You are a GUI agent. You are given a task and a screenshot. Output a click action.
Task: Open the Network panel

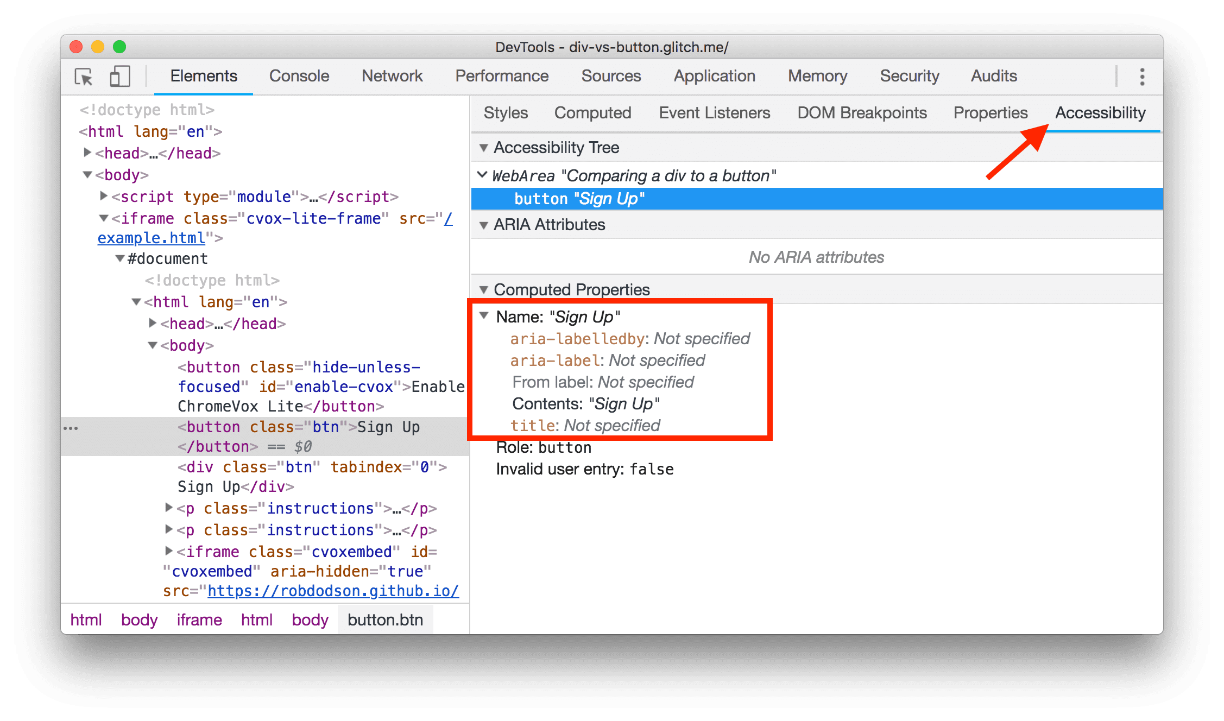392,76
